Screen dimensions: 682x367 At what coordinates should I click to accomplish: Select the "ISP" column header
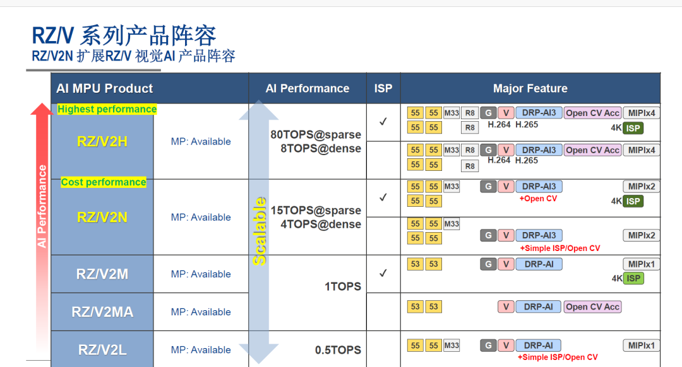[x=383, y=89]
